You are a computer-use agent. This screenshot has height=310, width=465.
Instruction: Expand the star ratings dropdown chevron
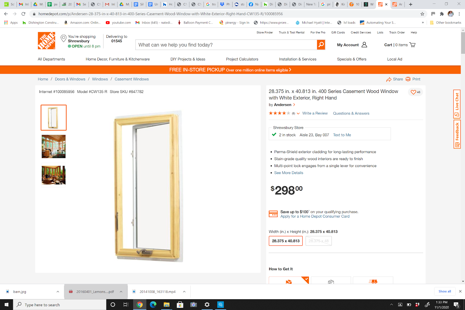pos(298,114)
